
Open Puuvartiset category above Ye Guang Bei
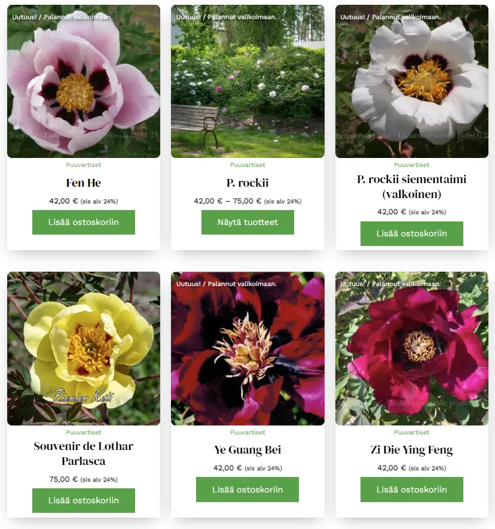[x=247, y=432]
